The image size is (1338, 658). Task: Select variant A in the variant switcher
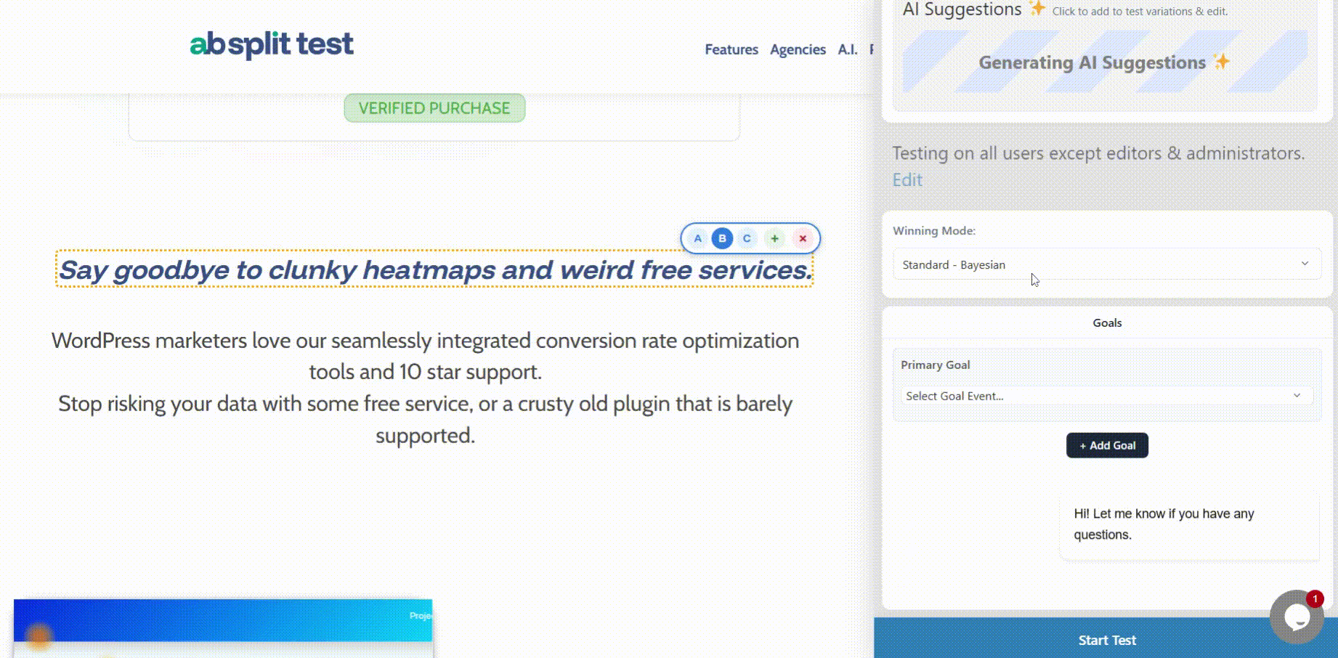[697, 238]
